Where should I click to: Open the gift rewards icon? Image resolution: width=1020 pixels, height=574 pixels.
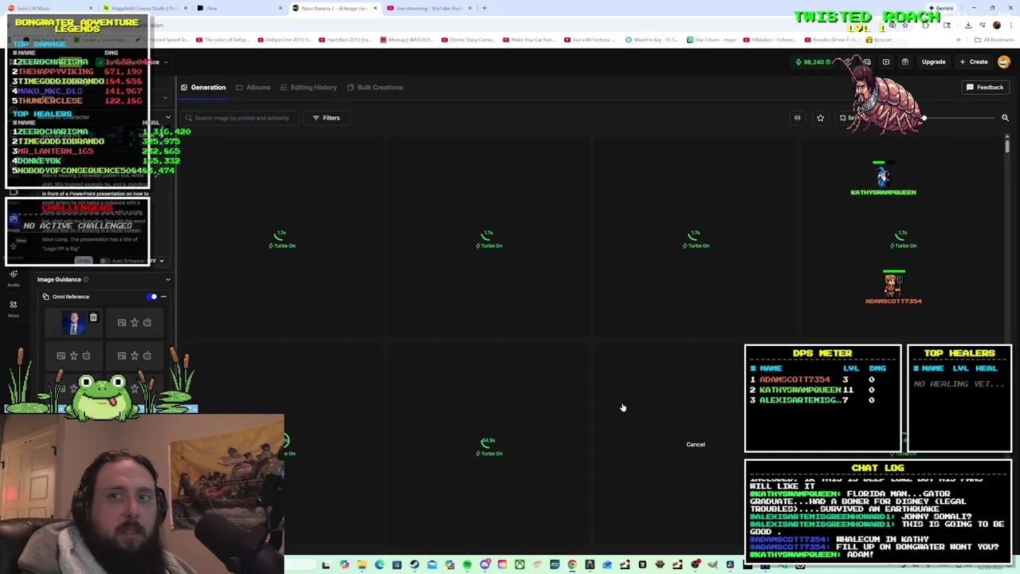(x=904, y=62)
